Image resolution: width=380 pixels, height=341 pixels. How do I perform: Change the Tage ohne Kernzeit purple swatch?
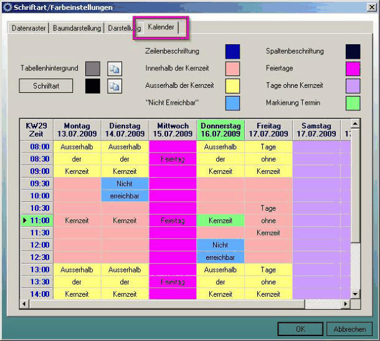tap(353, 86)
